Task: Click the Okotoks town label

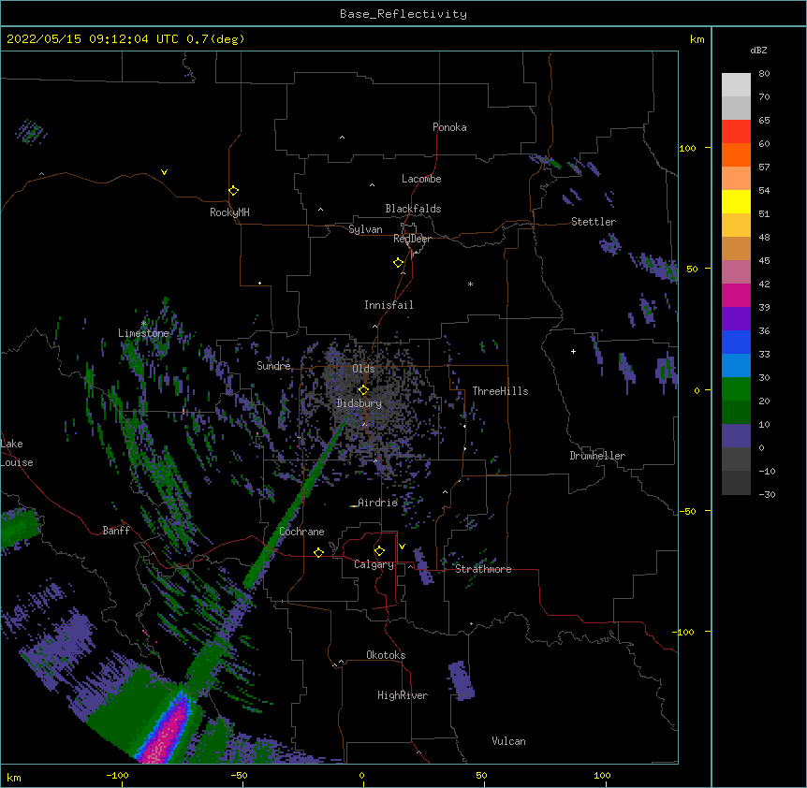Action: pyautogui.click(x=386, y=655)
